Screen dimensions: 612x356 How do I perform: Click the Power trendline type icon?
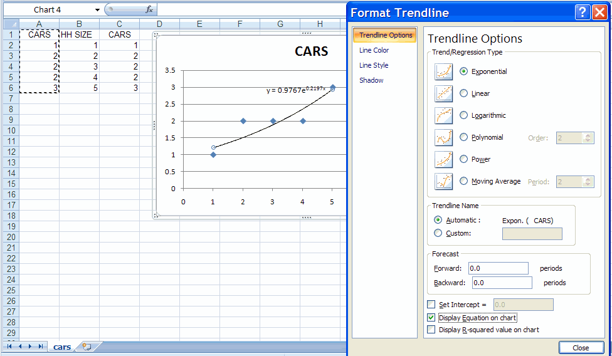(443, 160)
